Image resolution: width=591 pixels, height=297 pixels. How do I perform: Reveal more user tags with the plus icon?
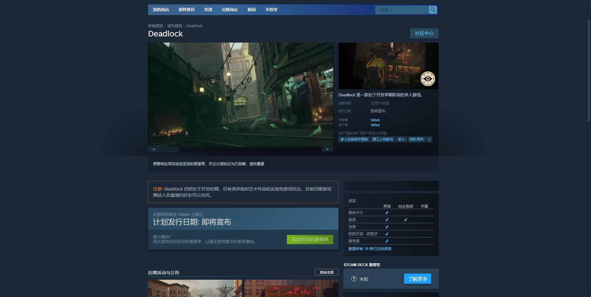[430, 139]
